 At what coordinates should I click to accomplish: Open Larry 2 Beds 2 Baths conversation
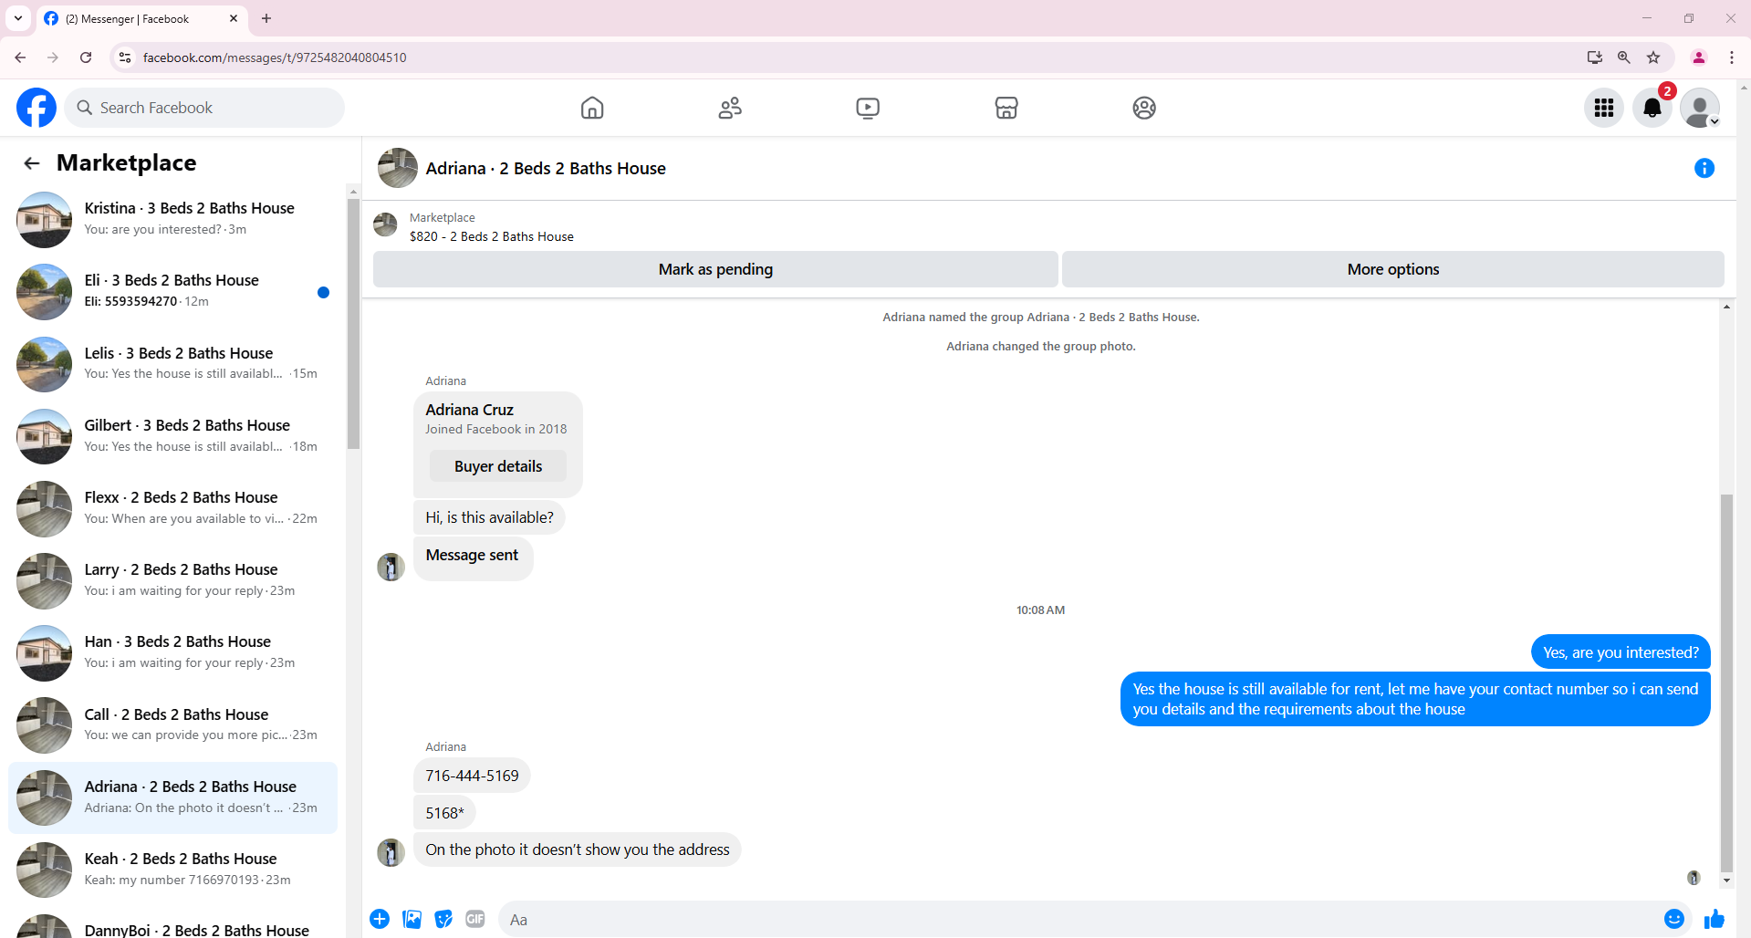[x=173, y=580]
